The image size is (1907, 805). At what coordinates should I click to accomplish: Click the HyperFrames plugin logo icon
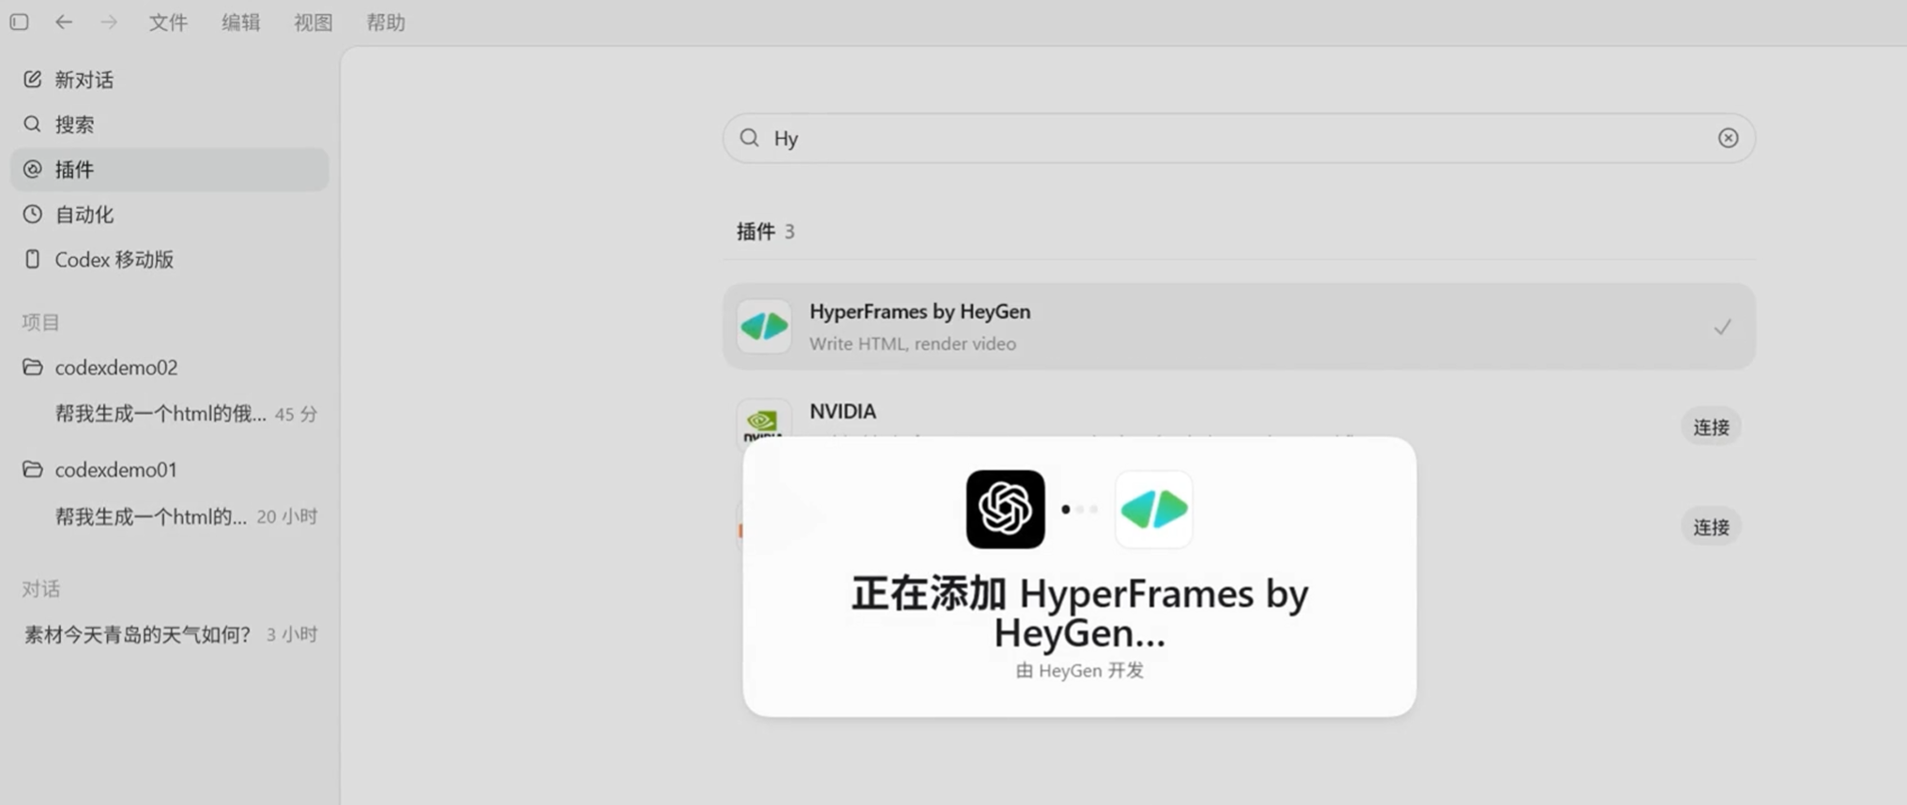click(x=764, y=327)
